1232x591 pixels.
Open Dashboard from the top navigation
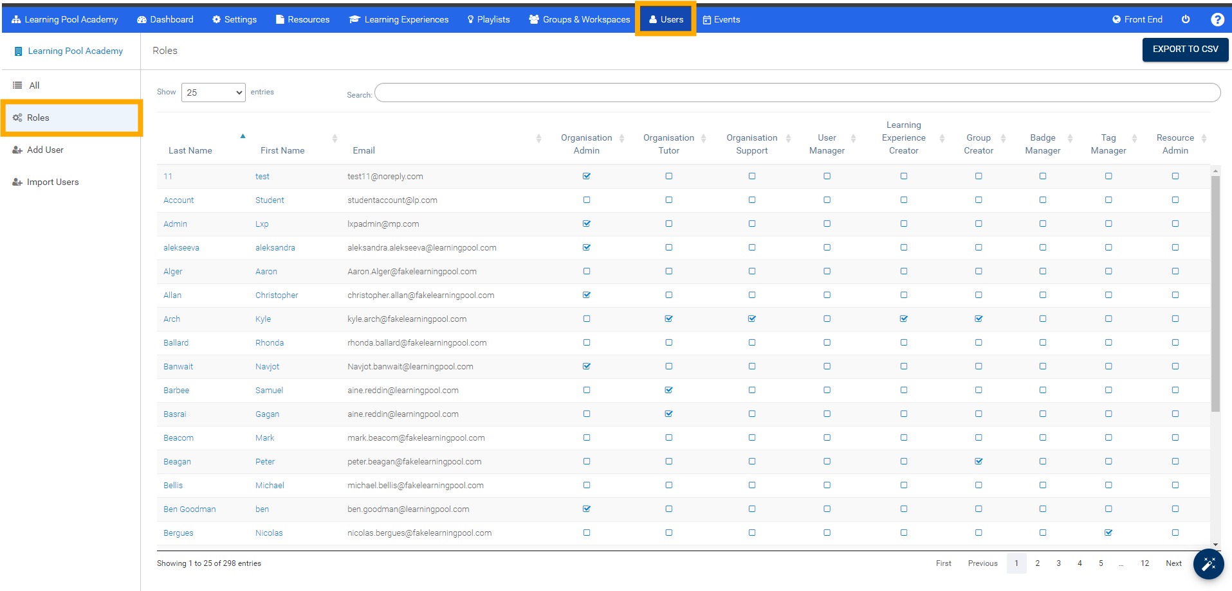tap(165, 19)
